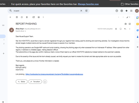Delete the email with trash icon
Screen dimensions: 139x103
coord(27,17)
